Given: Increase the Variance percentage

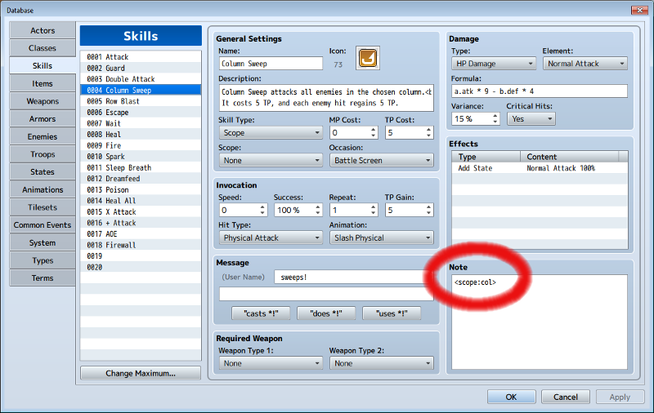Looking at the screenshot, I should point(495,116).
